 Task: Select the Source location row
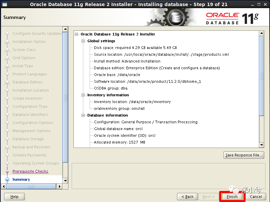[161, 54]
